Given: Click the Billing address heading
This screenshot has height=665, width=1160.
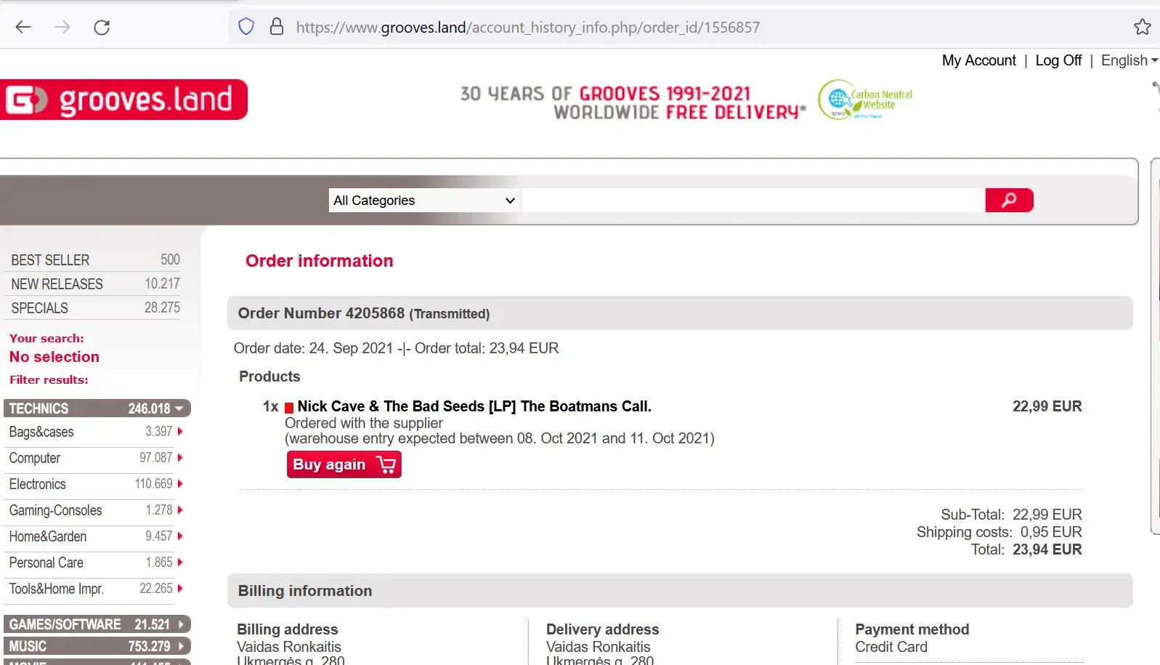Looking at the screenshot, I should coord(288,629).
